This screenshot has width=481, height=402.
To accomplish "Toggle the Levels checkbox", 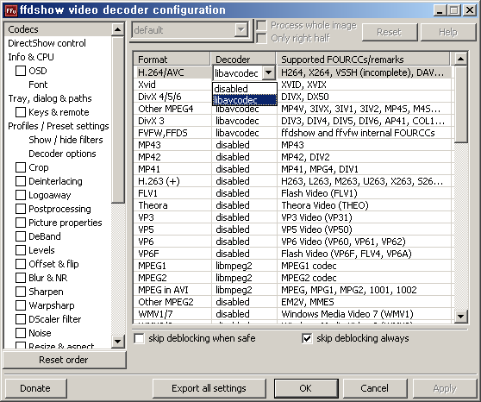I will pos(21,250).
